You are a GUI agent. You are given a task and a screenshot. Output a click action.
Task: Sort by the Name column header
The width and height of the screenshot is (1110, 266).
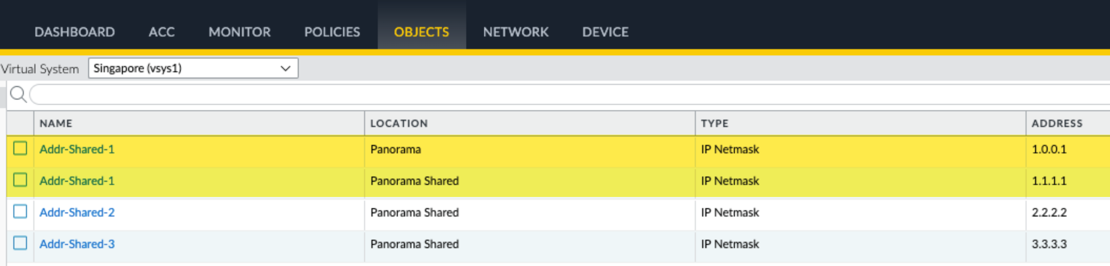[x=56, y=124]
